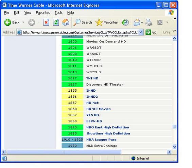Open the Favorites menu

(x=43, y=13)
